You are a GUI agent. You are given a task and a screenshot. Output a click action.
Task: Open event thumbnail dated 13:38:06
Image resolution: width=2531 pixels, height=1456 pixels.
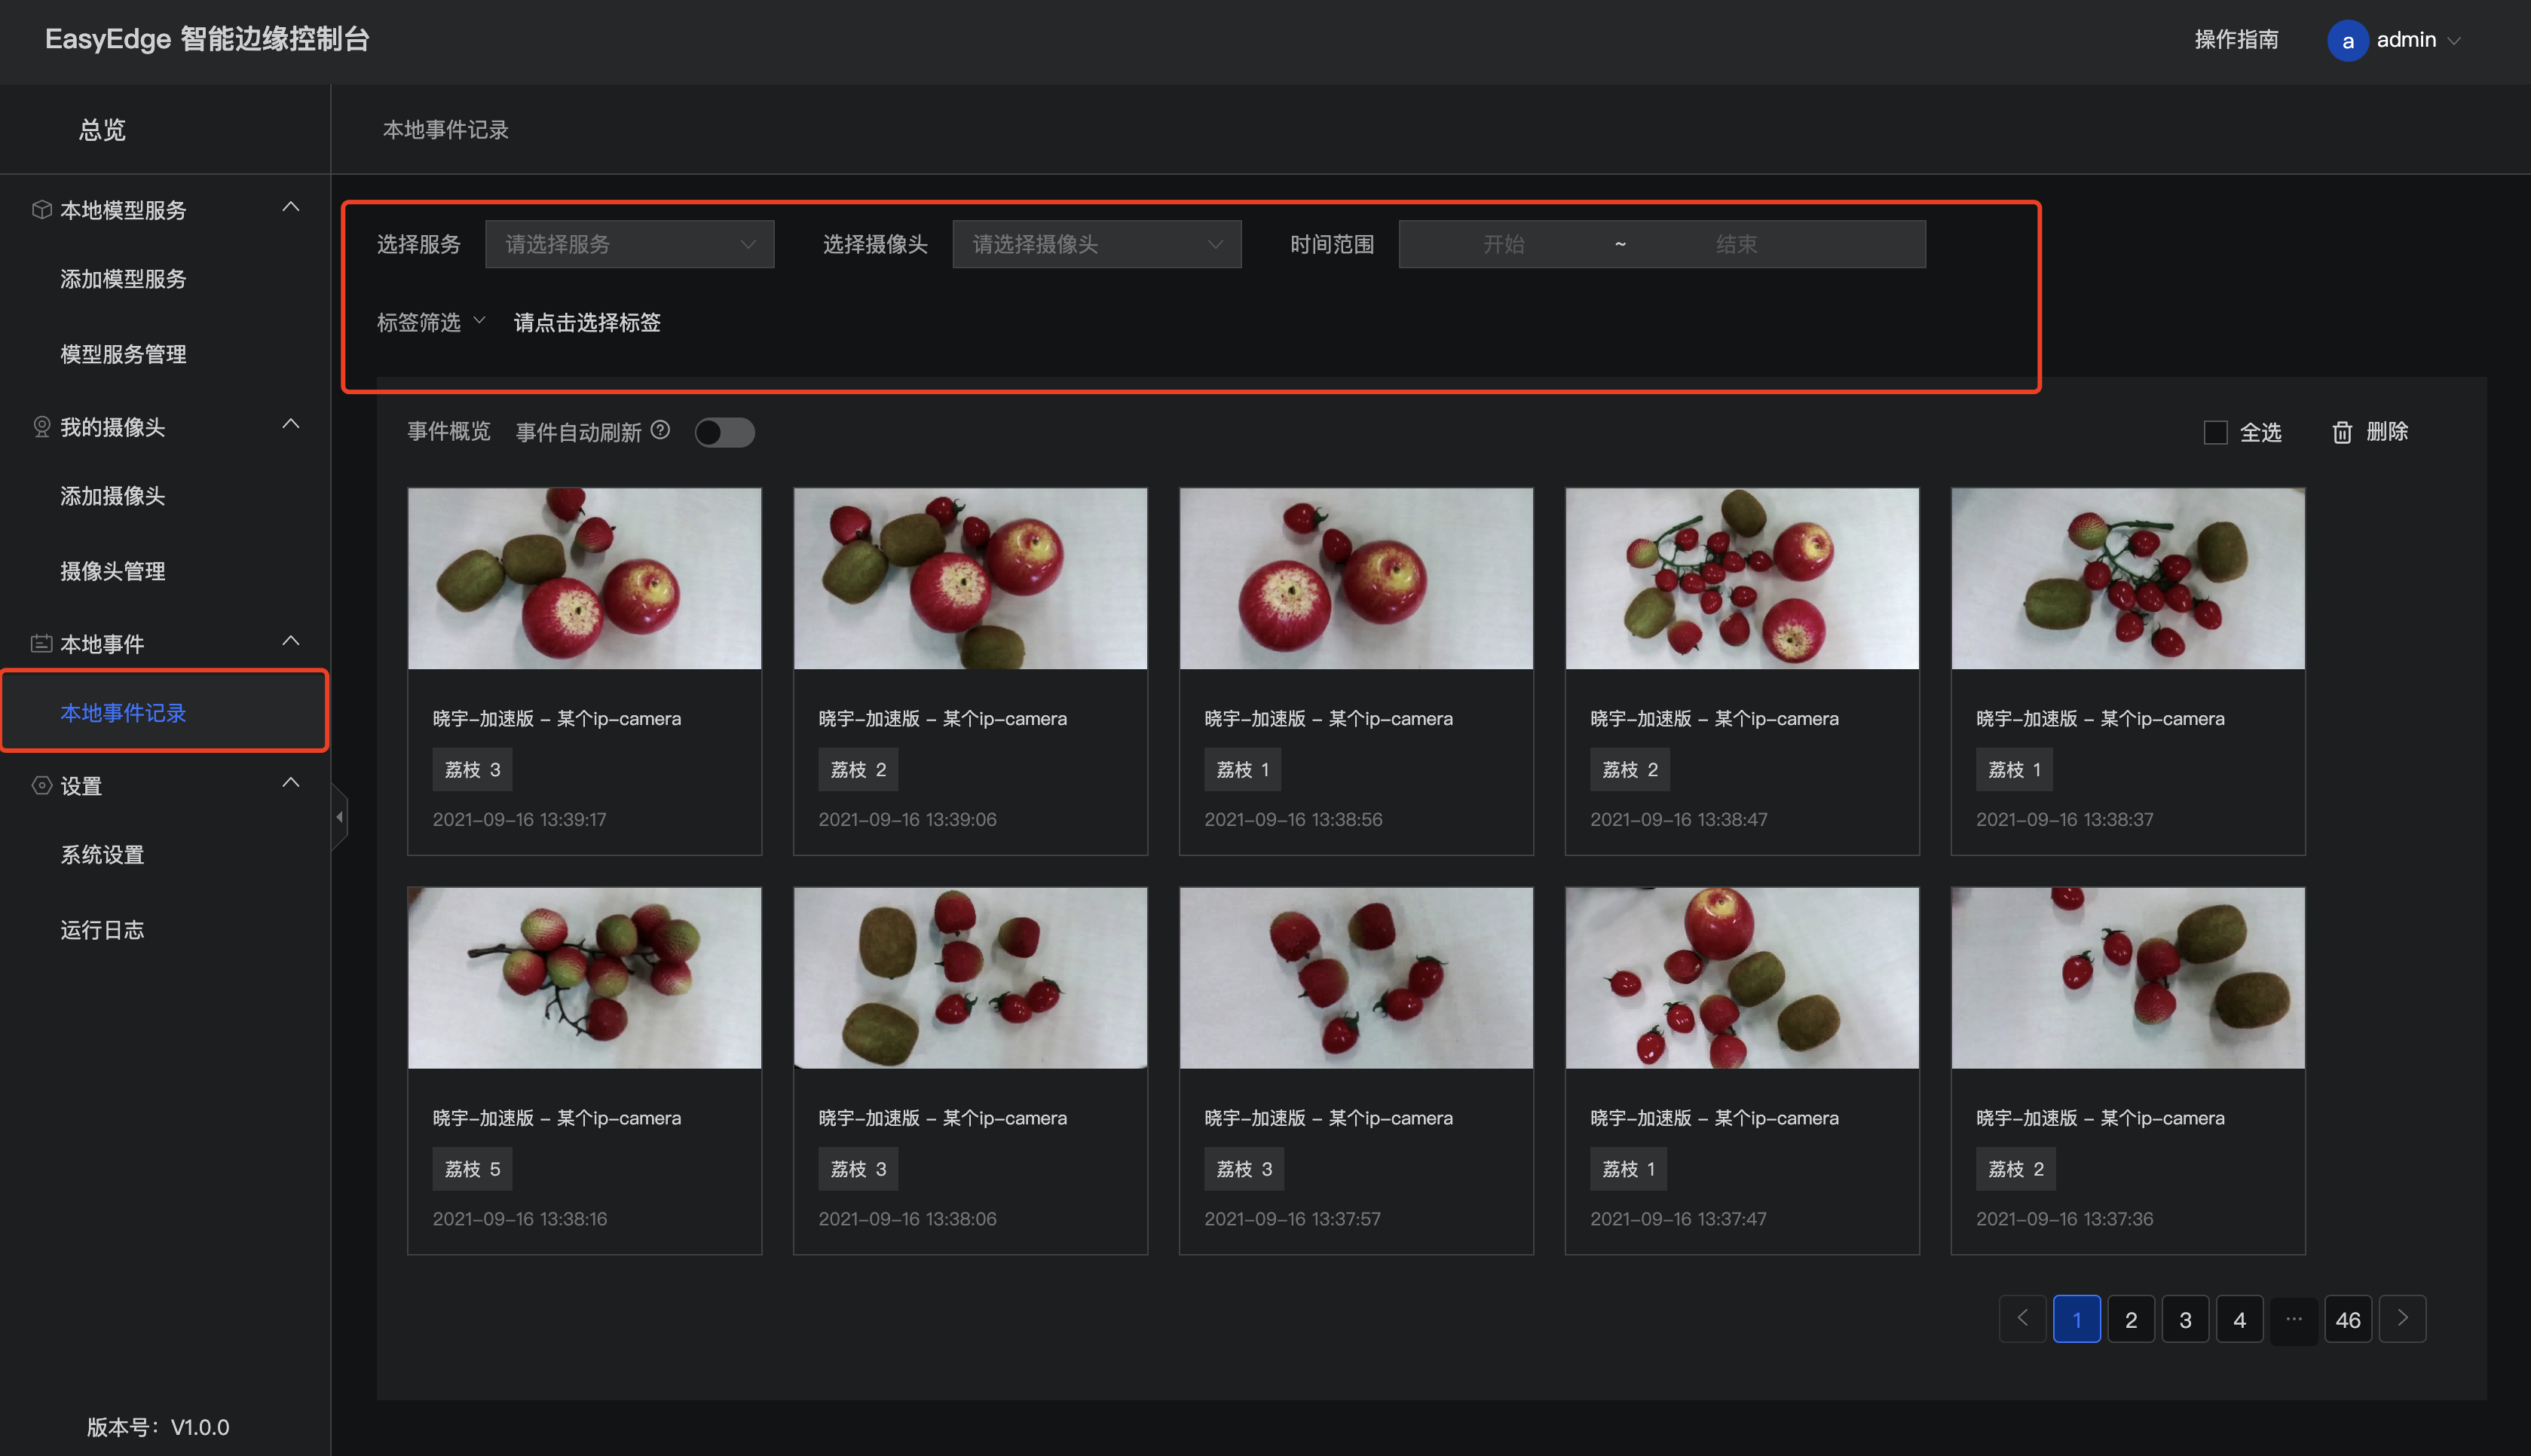point(970,978)
